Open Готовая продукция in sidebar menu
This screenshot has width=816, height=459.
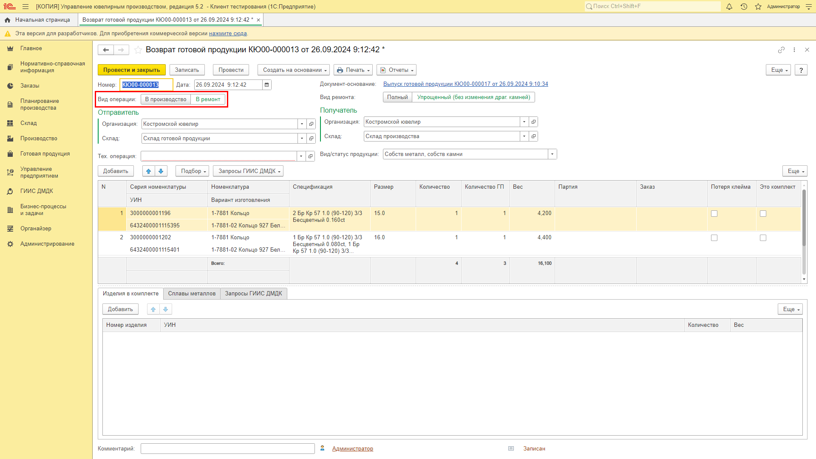coord(45,154)
